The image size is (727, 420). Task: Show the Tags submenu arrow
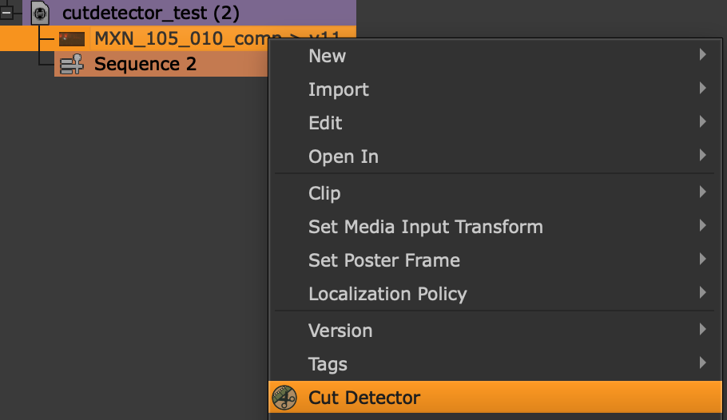click(x=702, y=363)
